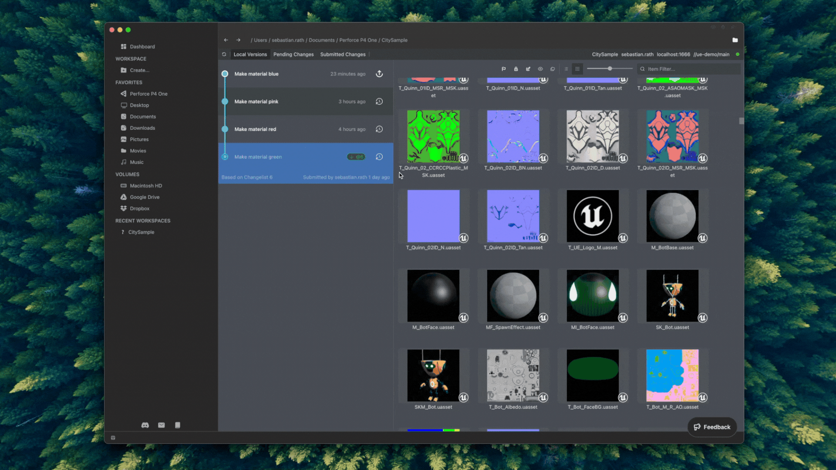Switch to grid view layout
The image size is (836, 470).
pyautogui.click(x=577, y=69)
